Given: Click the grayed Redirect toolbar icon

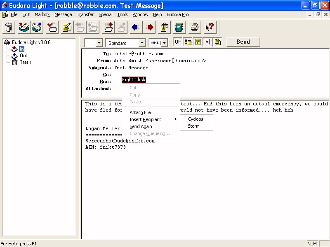Looking at the screenshot, I should (121, 27).
